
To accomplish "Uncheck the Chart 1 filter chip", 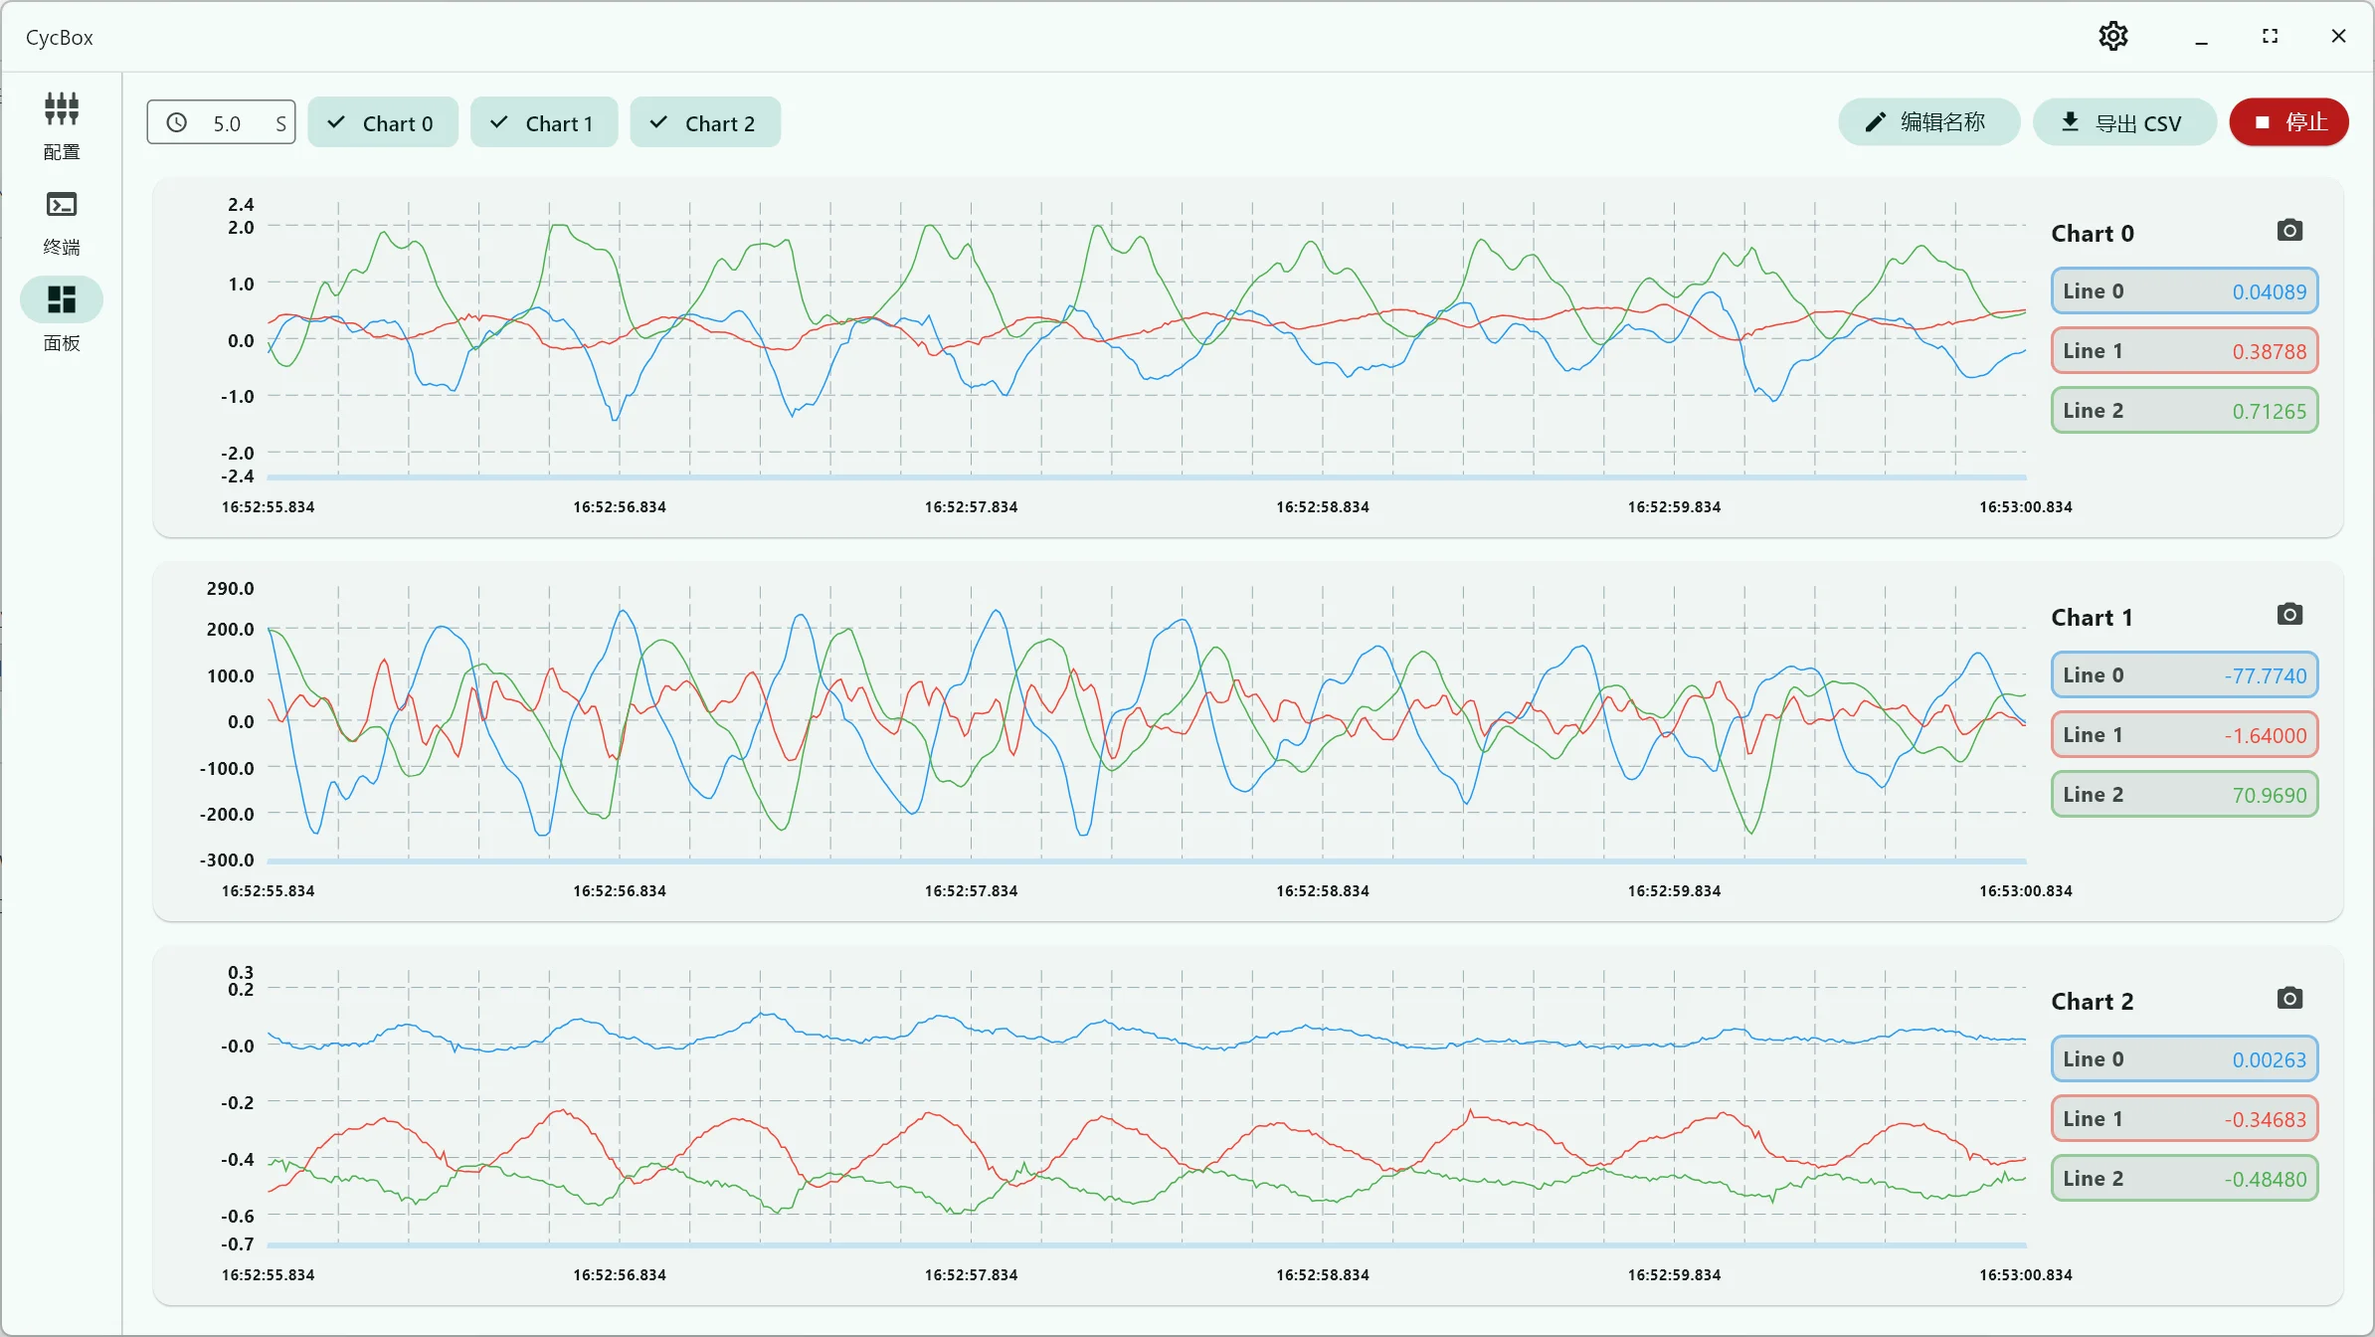I will [x=544, y=123].
